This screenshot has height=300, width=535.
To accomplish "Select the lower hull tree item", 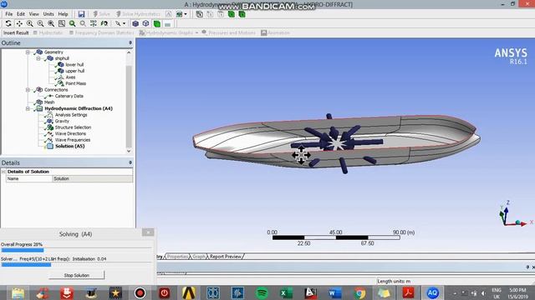I will (74, 65).
